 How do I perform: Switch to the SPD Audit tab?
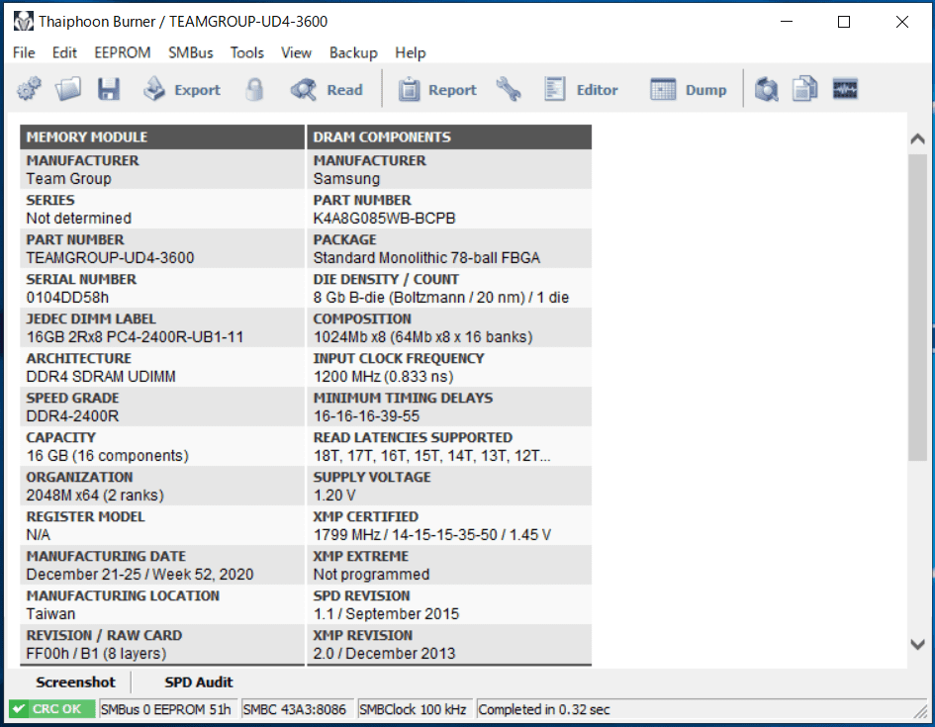(x=199, y=682)
